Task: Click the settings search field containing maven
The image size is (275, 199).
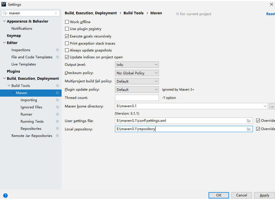Action: click(x=31, y=13)
